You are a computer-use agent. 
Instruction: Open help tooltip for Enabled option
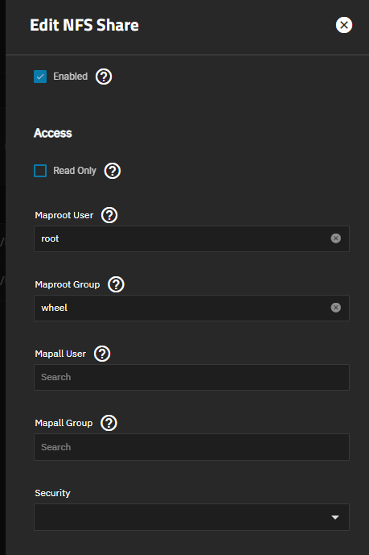[104, 77]
